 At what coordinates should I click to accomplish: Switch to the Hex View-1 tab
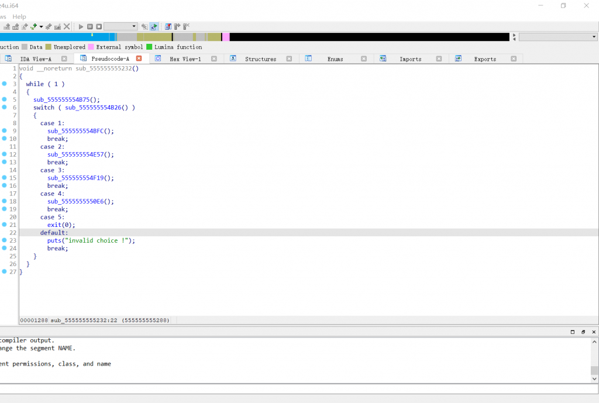point(185,59)
